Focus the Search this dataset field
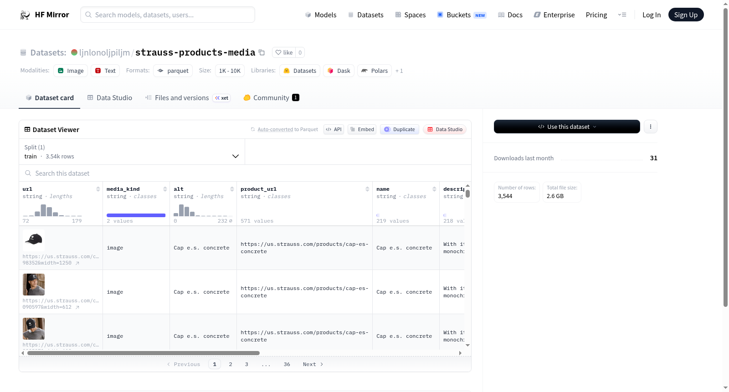 [245, 173]
